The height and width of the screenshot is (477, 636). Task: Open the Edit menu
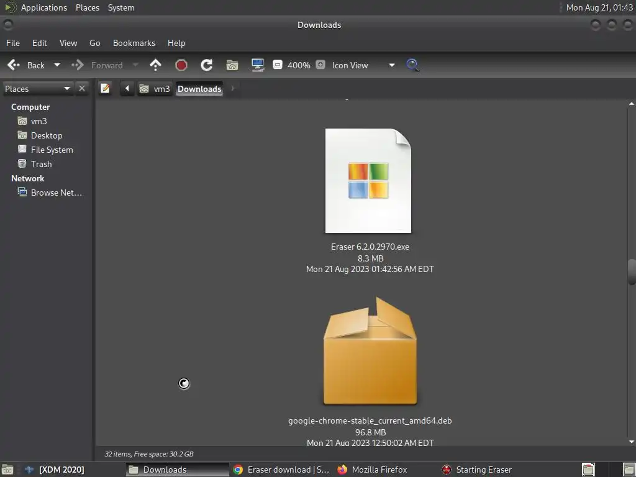tap(39, 43)
